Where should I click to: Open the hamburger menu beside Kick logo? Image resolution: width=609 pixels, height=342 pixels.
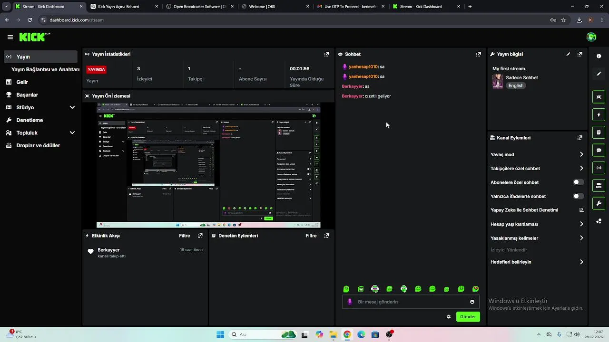pyautogui.click(x=10, y=37)
